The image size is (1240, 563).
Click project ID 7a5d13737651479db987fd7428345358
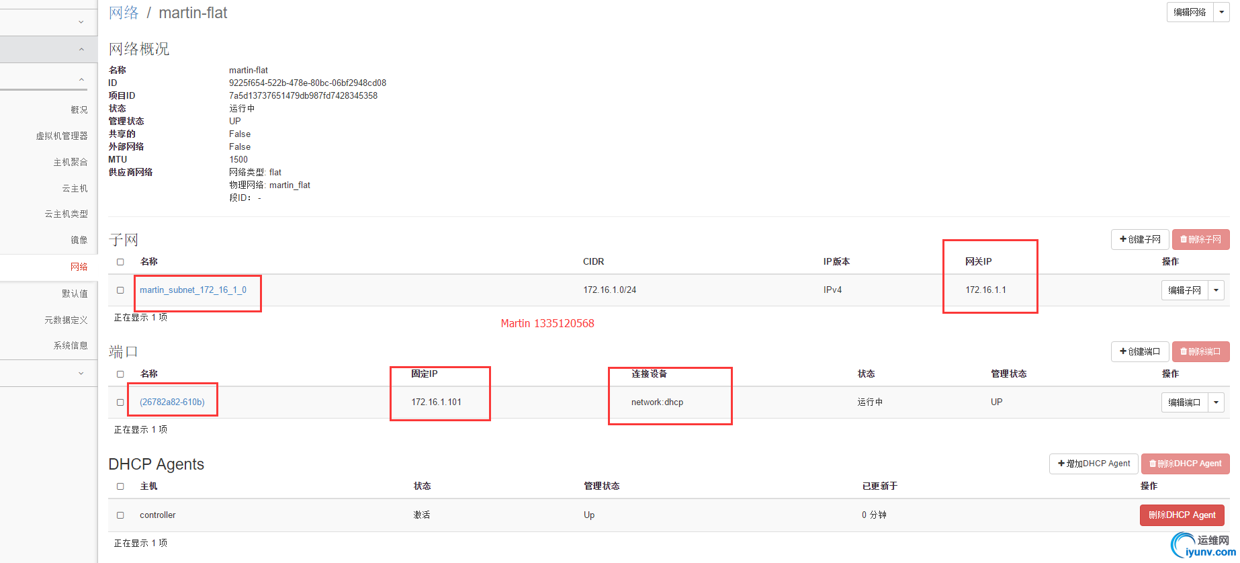click(303, 96)
